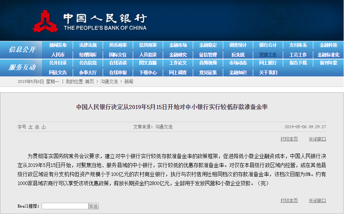This screenshot has width=344, height=214.
Task: Open 反洗钱 link
Action: (238, 55)
